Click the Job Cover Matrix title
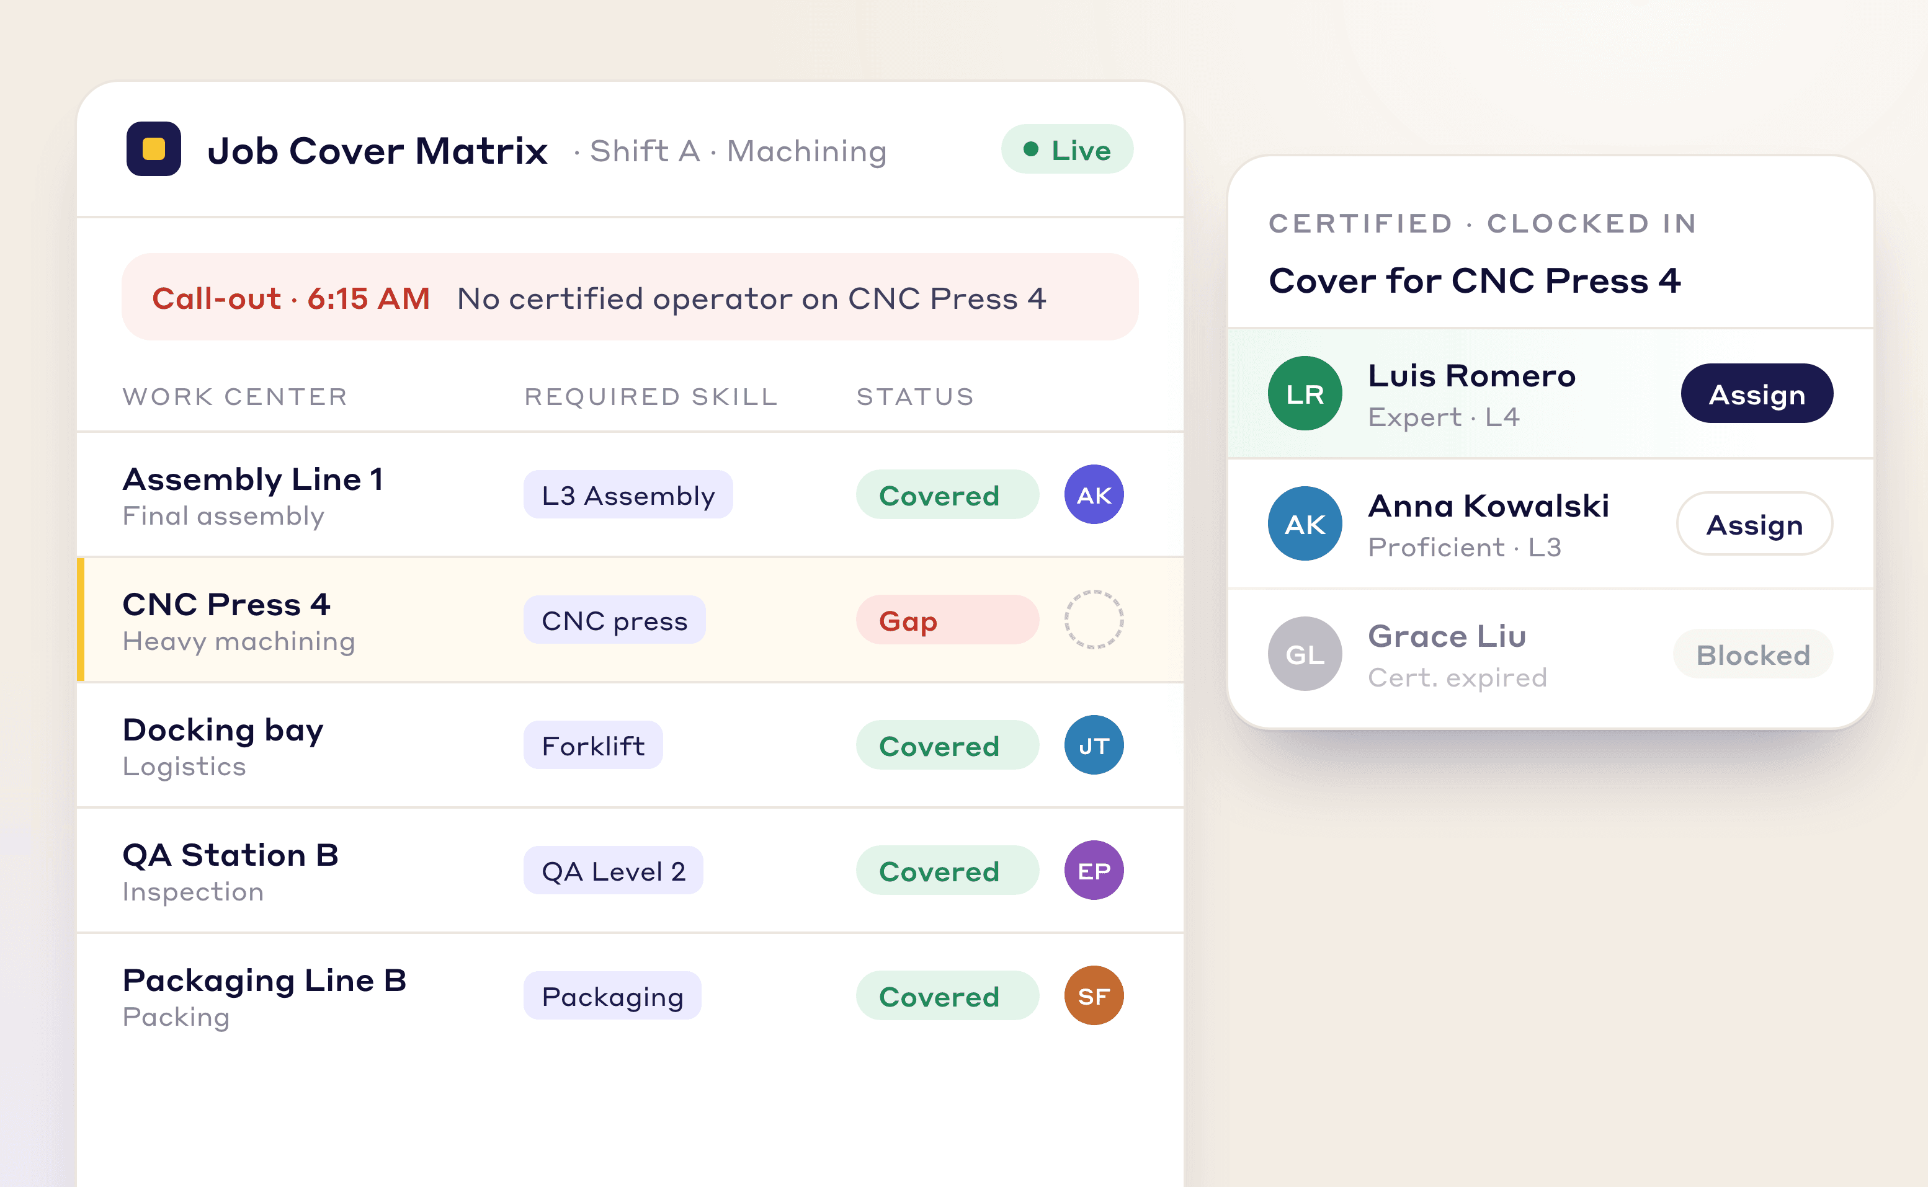Viewport: 1928px width, 1187px height. click(378, 151)
